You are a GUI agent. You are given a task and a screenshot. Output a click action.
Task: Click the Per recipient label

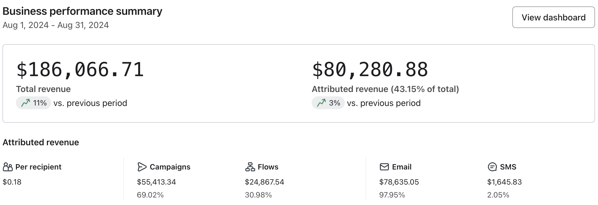point(38,167)
